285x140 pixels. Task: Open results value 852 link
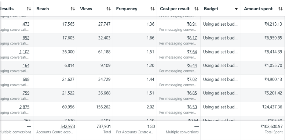coord(26,38)
